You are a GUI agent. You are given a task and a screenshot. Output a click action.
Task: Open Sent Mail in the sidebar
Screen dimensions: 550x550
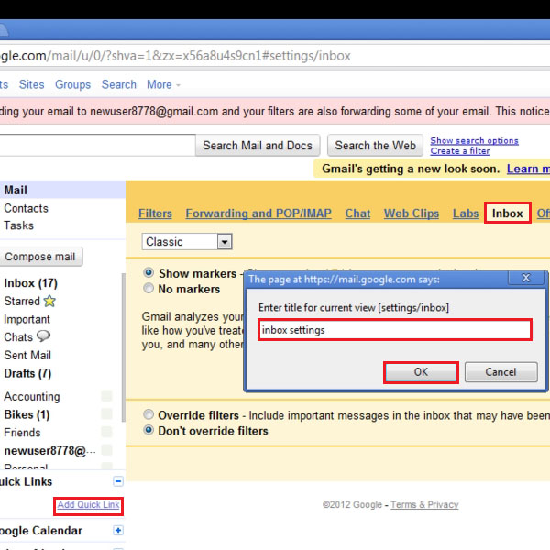pyautogui.click(x=27, y=355)
